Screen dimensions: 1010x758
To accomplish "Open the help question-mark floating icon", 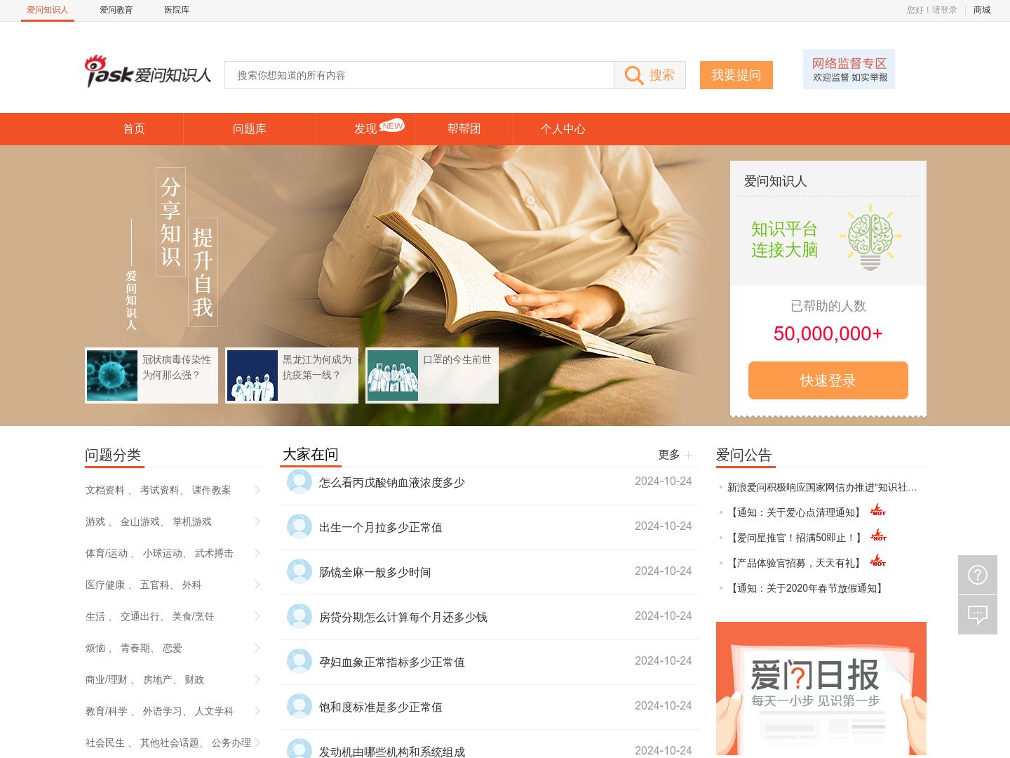I will (978, 575).
